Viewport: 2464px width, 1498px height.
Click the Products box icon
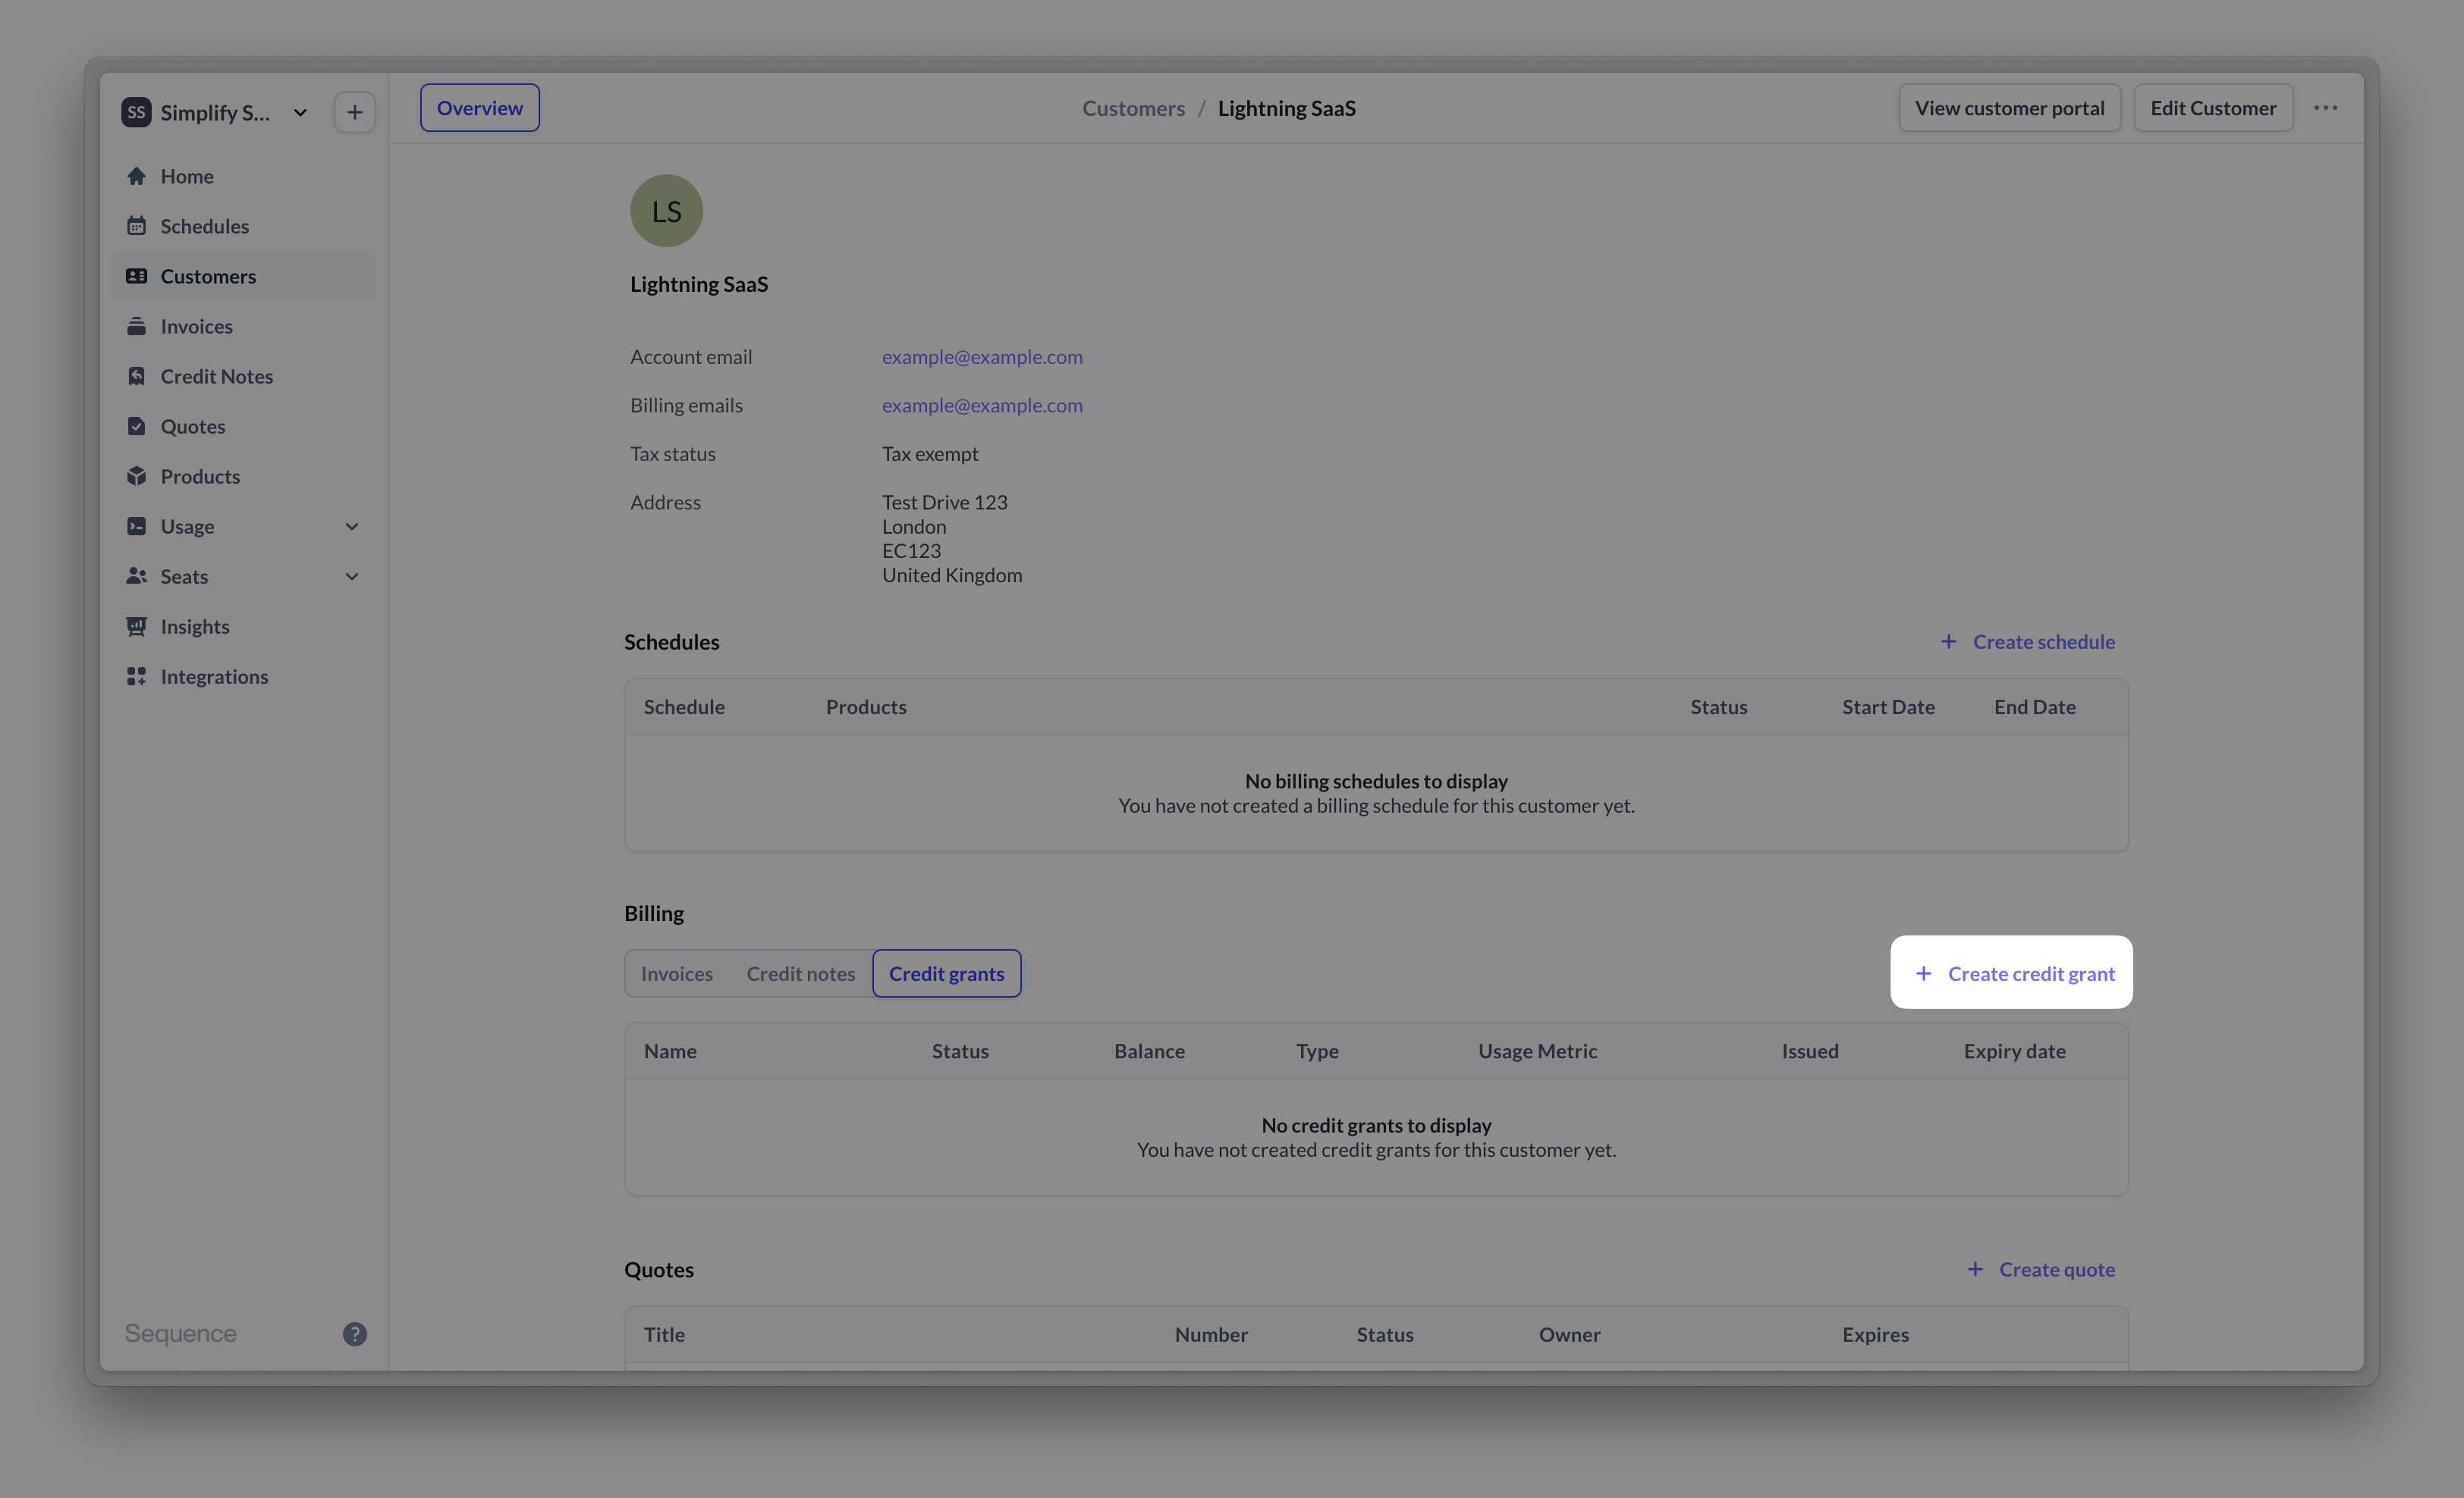point(137,475)
